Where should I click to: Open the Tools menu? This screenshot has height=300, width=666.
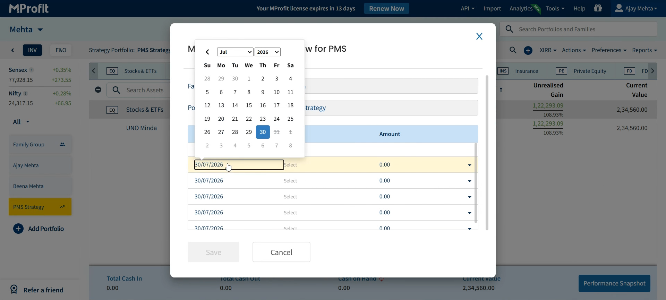coord(555,8)
